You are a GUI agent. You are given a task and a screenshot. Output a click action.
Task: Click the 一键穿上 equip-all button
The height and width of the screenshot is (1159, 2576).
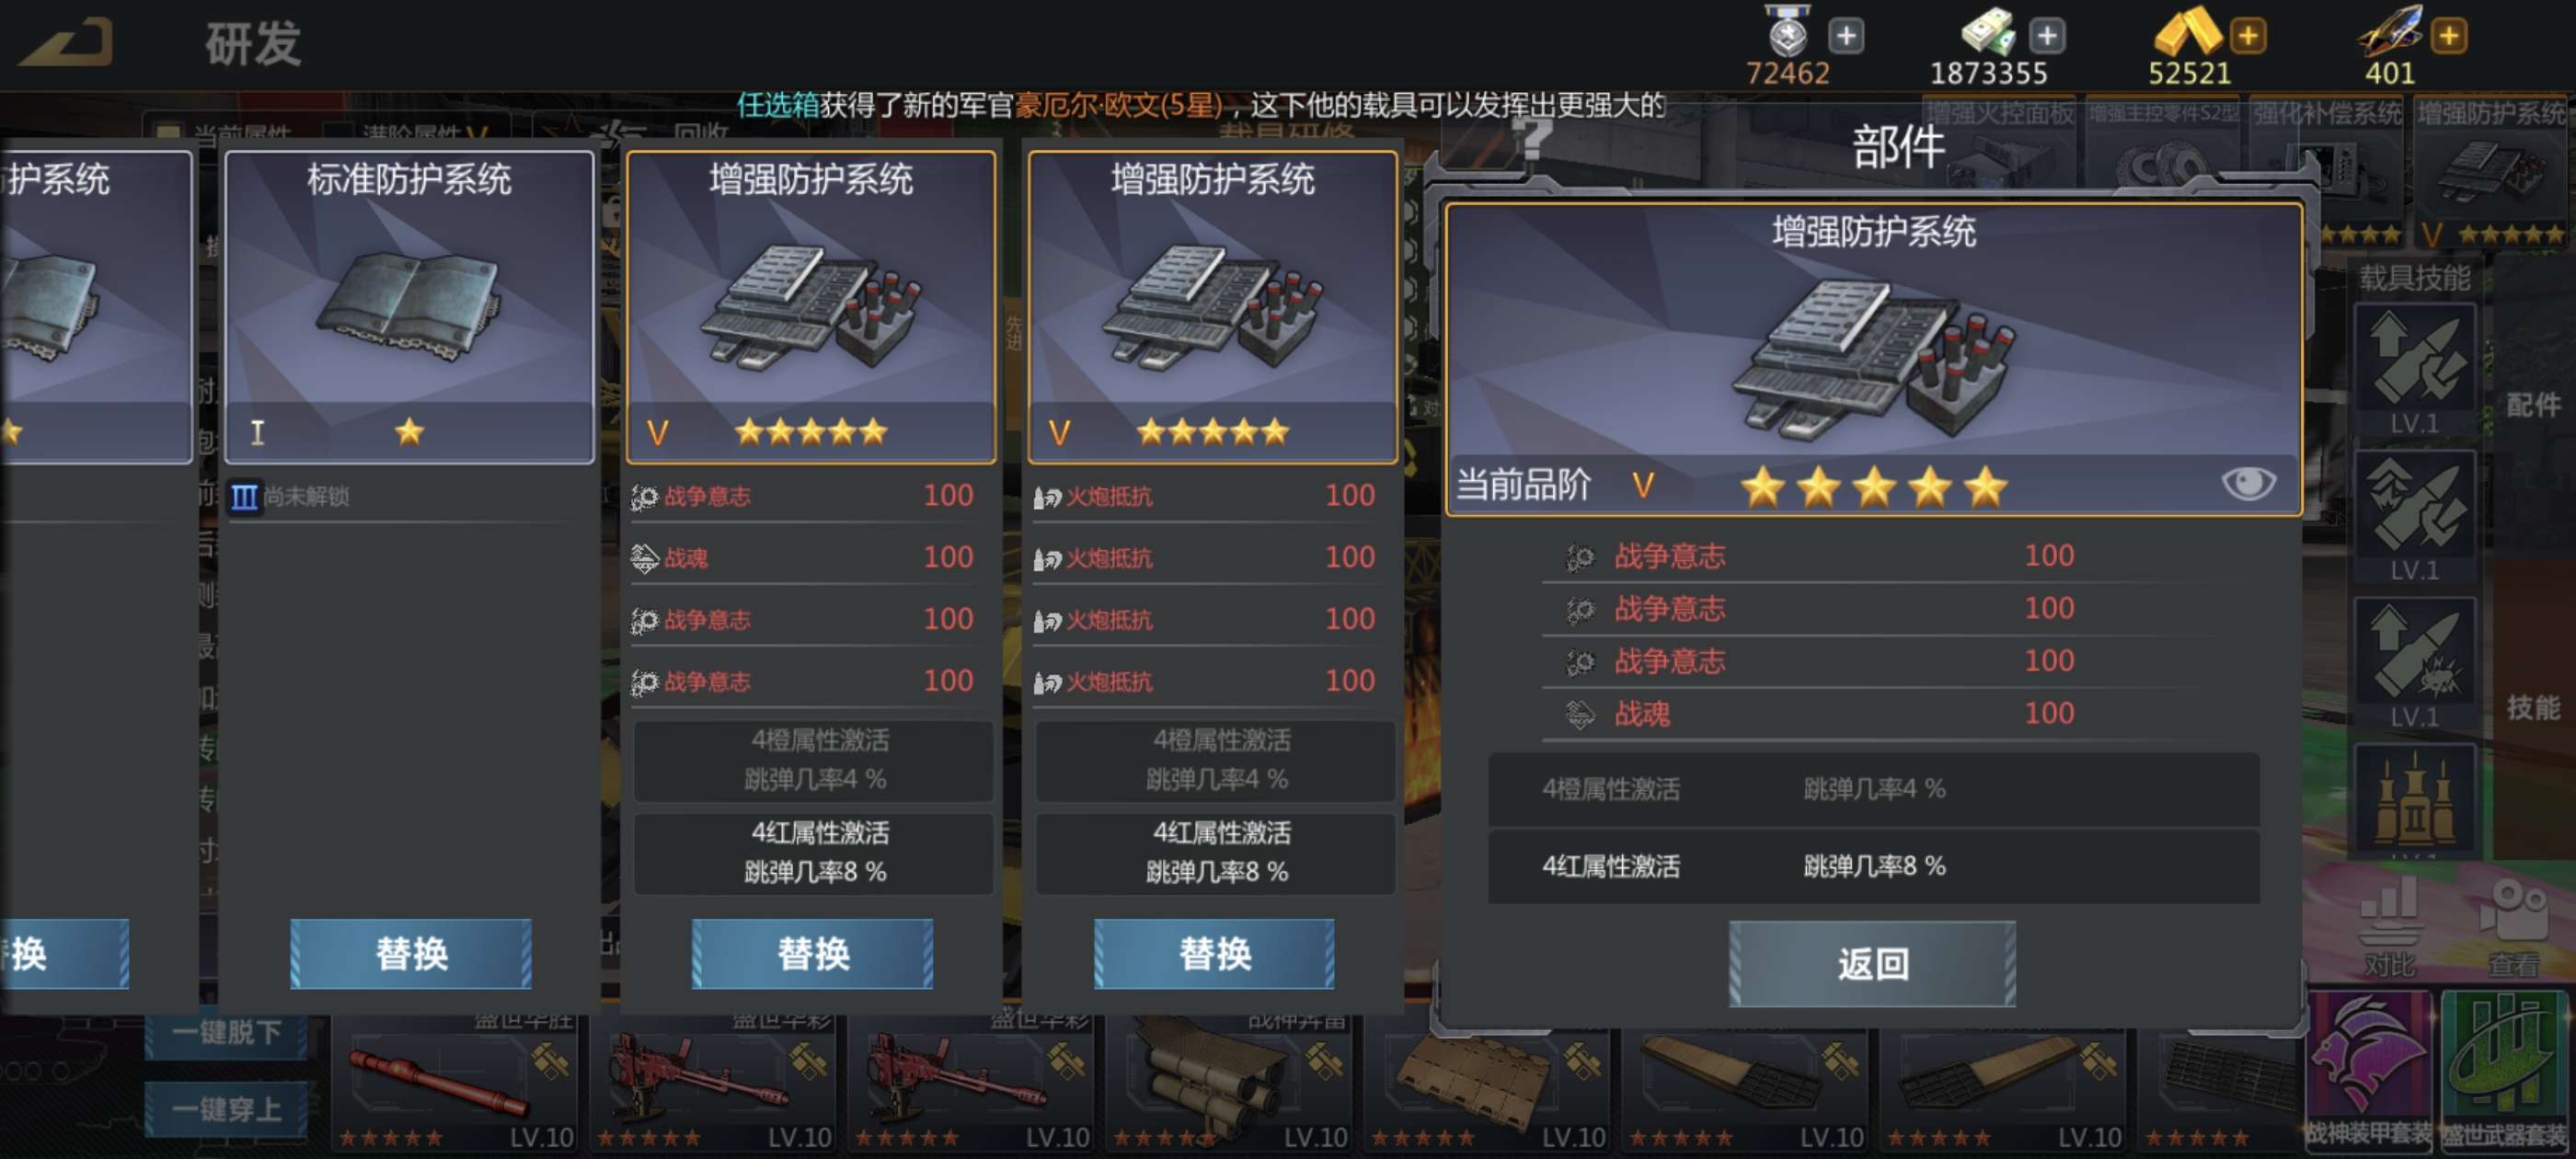[x=226, y=1108]
